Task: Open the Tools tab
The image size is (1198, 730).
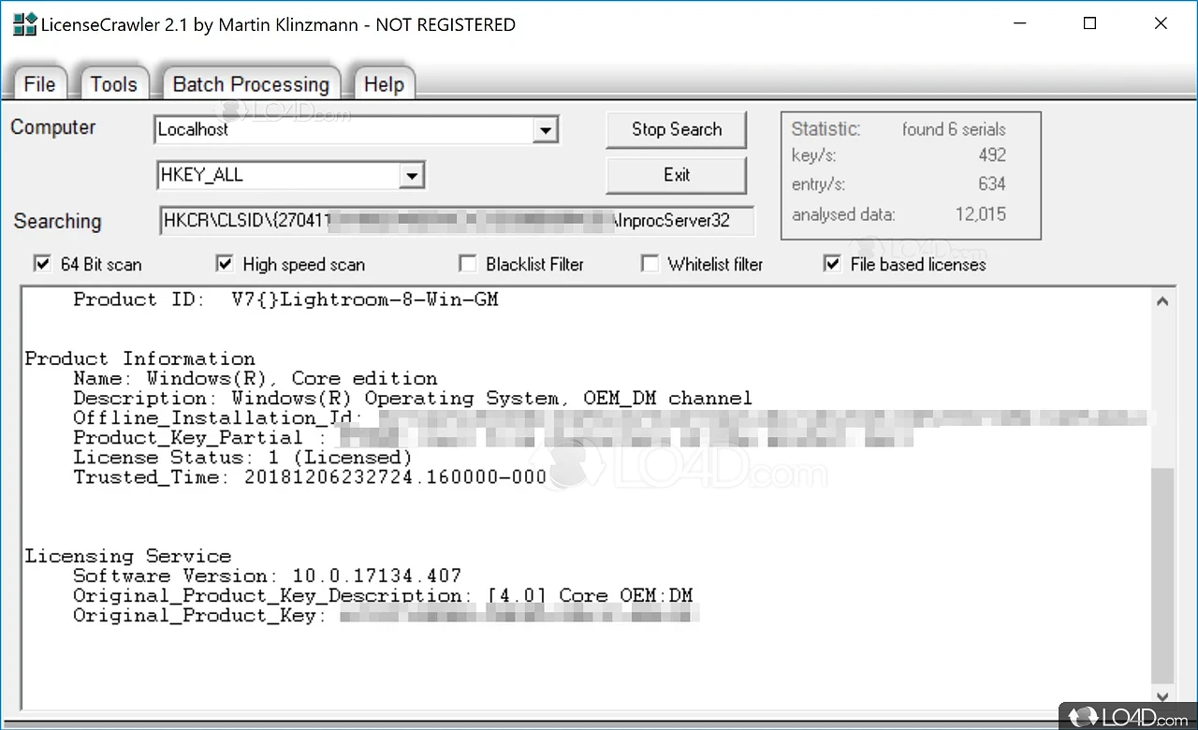Action: click(114, 84)
